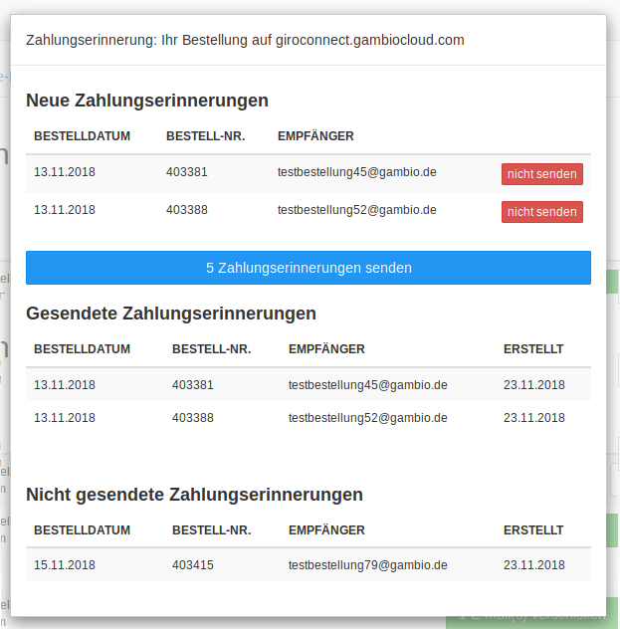Image resolution: width=620 pixels, height=629 pixels.
Task: Click the Zahlungserinnerung dialog title text
Action: coord(245,41)
